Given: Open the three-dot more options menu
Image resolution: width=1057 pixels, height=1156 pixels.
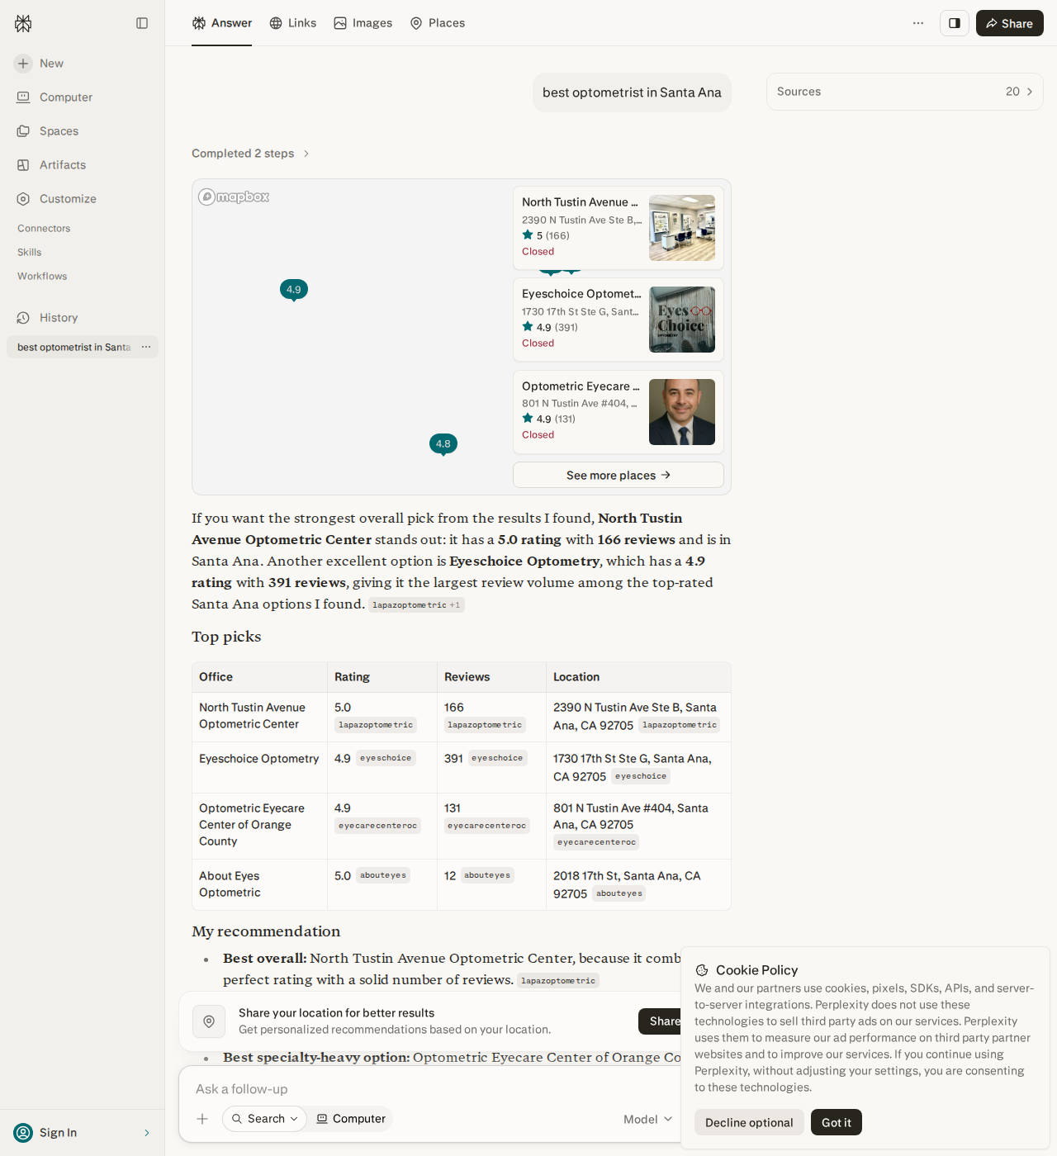Looking at the screenshot, I should click(x=918, y=23).
